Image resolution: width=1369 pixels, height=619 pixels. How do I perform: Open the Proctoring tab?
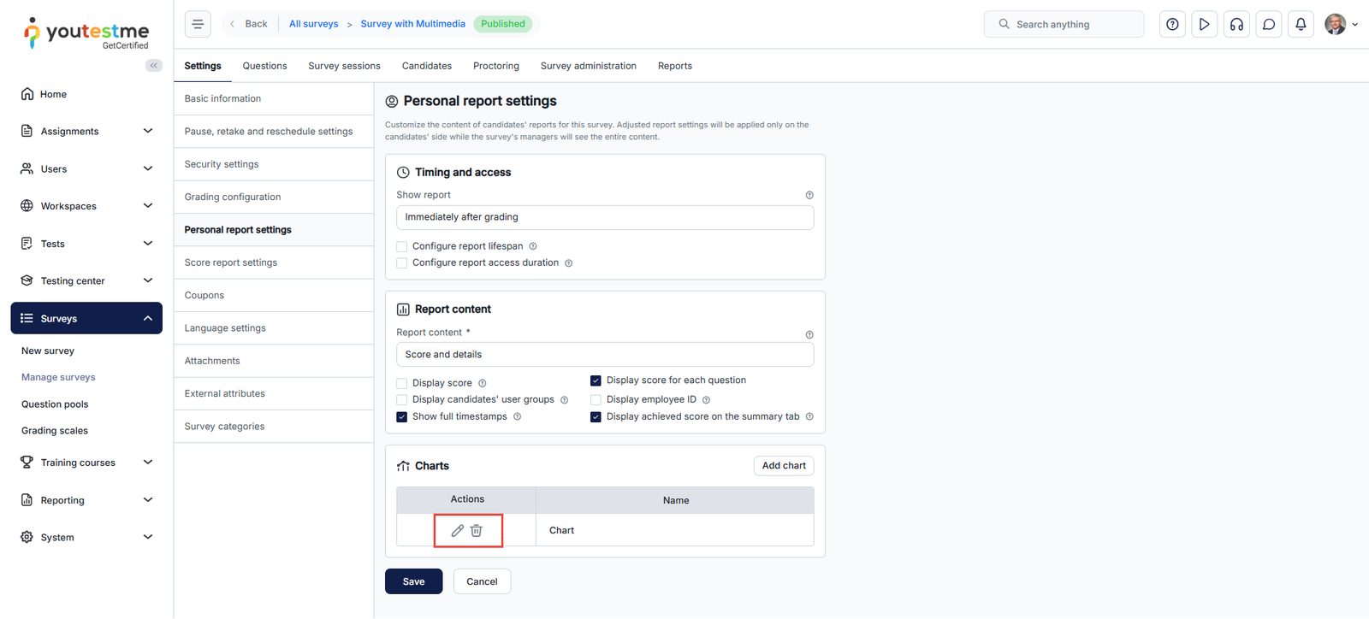pyautogui.click(x=495, y=66)
